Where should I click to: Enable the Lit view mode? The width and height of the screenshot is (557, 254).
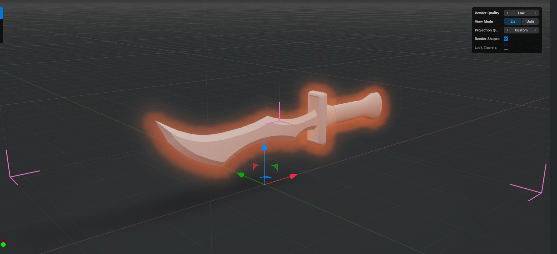pyautogui.click(x=513, y=22)
